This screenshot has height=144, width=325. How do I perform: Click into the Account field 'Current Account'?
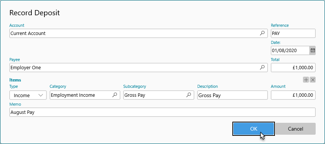(x=139, y=33)
